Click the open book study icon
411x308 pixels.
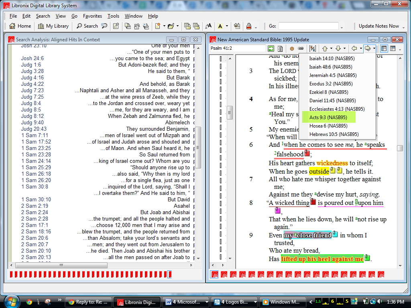(x=146, y=26)
